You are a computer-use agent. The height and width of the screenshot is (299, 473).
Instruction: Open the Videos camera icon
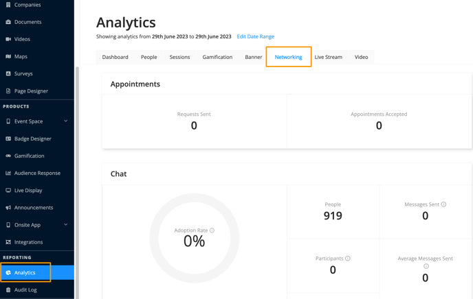(x=8, y=39)
